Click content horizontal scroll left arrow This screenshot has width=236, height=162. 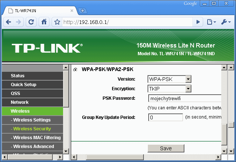click(74, 157)
